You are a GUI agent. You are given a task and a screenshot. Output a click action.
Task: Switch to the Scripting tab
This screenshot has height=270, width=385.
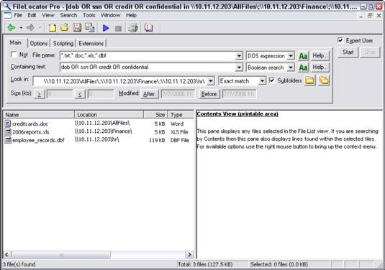click(63, 43)
